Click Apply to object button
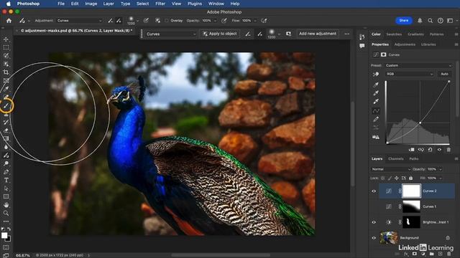Viewport: 460px width, 258px height. point(220,34)
